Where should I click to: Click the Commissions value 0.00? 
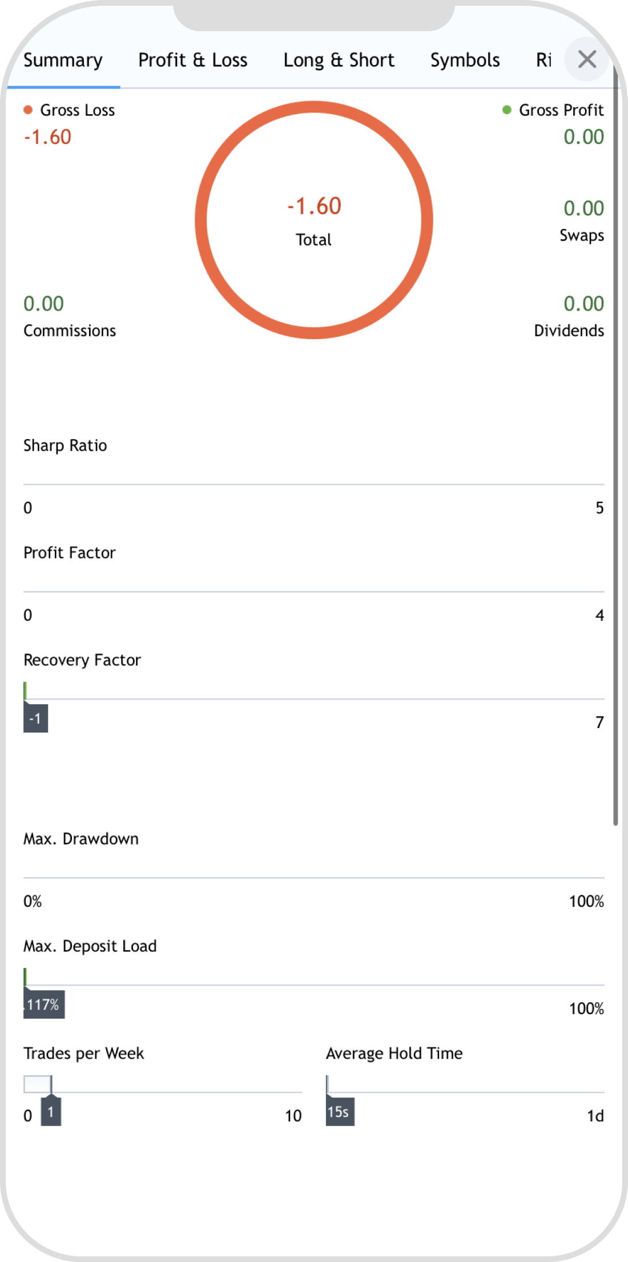[43, 304]
